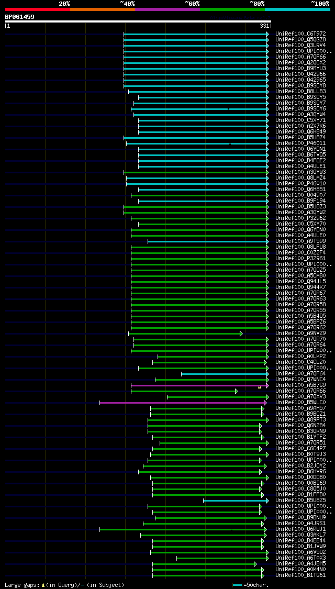Select the UniRef100_B9F194 label
The height and width of the screenshot is (589, 335).
click(x=300, y=201)
